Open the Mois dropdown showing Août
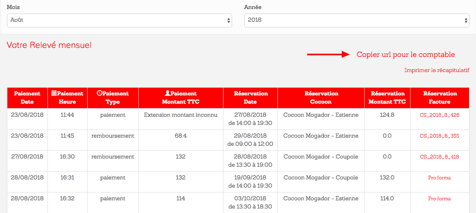This screenshot has height=213, width=476. 119,20
